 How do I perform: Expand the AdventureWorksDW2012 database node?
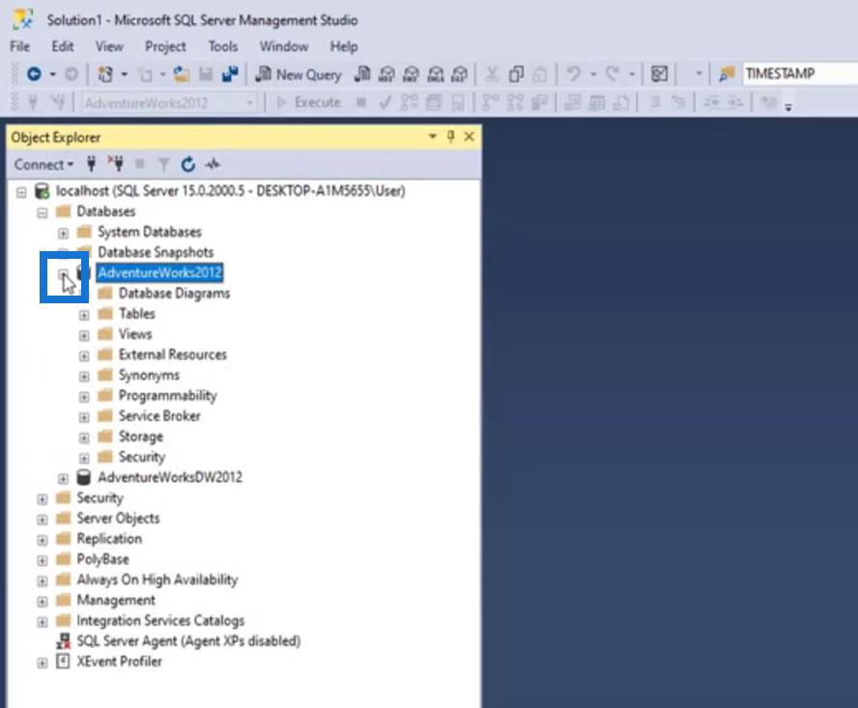(63, 479)
